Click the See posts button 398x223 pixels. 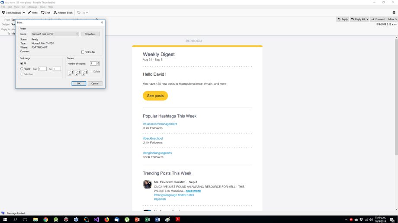click(x=155, y=96)
